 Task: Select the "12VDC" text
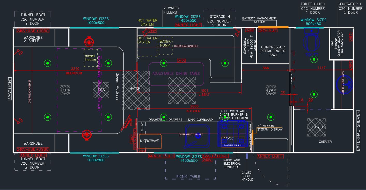(229, 138)
